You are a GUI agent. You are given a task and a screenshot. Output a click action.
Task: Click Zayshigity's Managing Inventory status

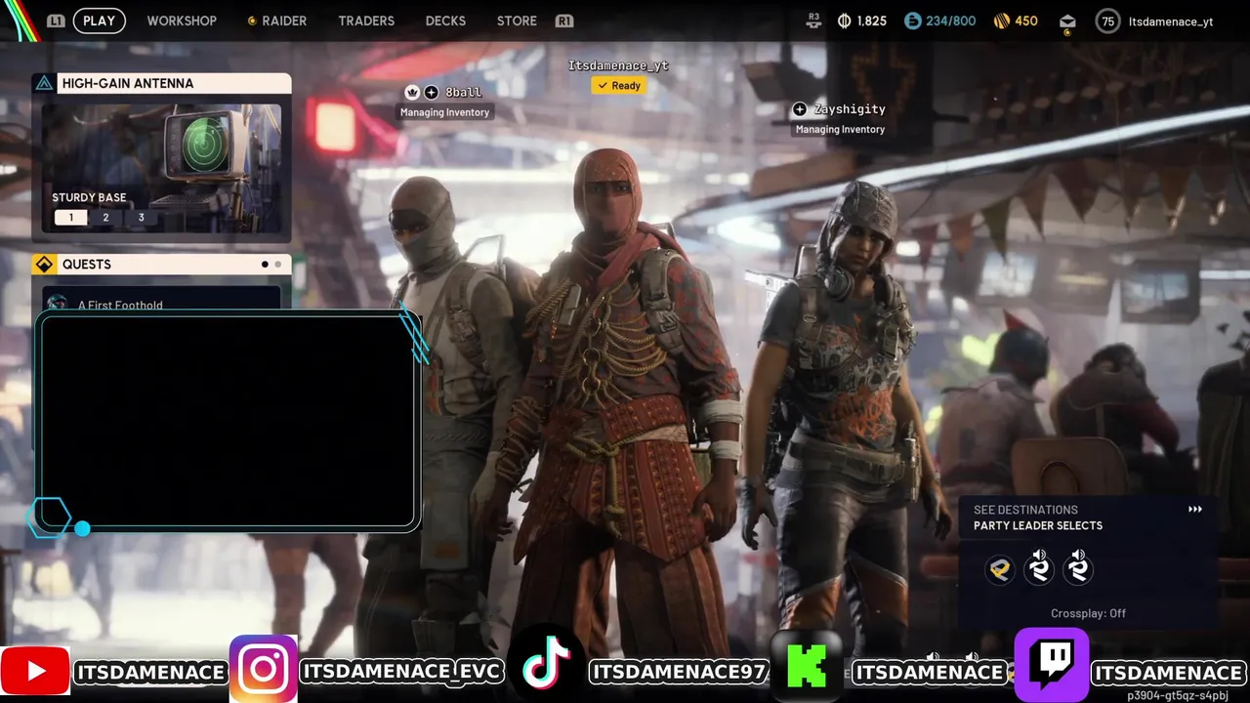coord(840,129)
